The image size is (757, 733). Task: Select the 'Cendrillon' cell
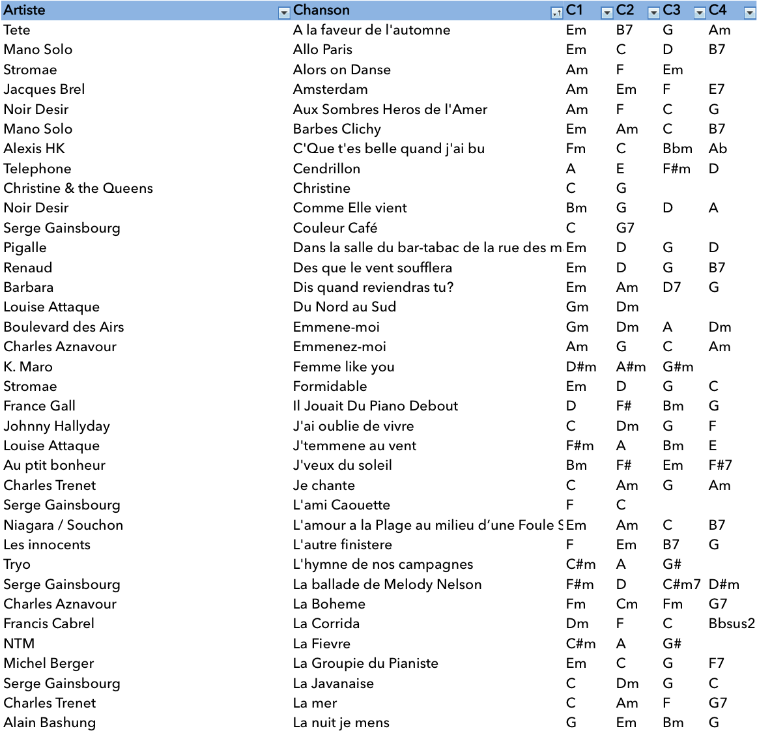pos(326,169)
